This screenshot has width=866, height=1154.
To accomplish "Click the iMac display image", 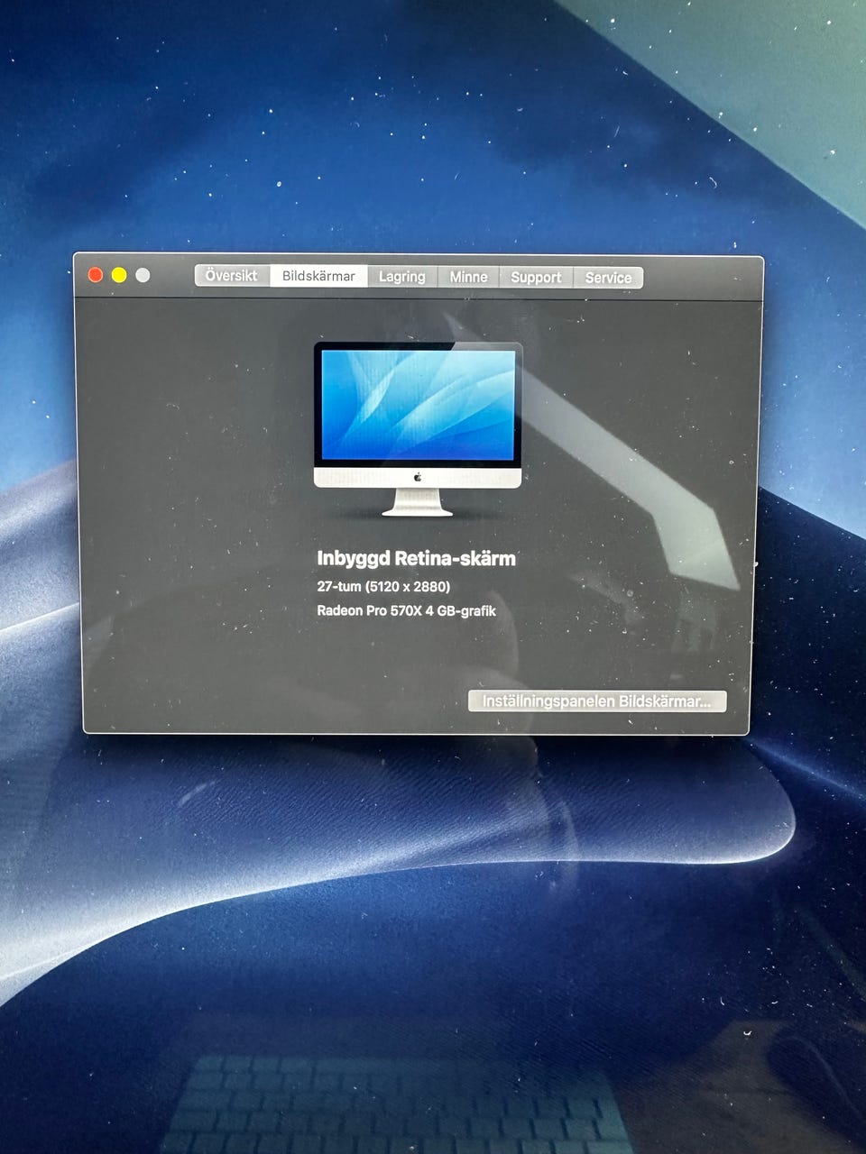I will tap(418, 429).
